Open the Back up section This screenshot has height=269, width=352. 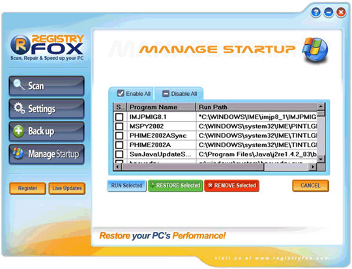pos(47,132)
